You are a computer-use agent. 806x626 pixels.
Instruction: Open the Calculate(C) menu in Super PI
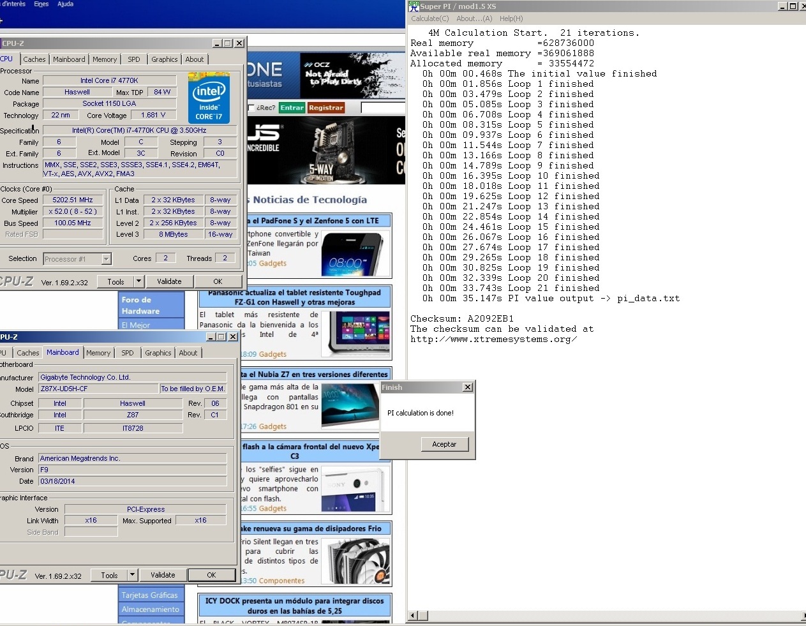(x=429, y=19)
